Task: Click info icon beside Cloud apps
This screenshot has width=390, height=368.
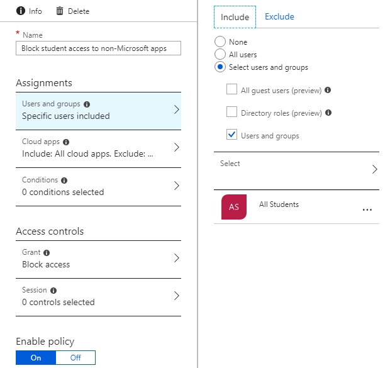Action: click(x=66, y=142)
